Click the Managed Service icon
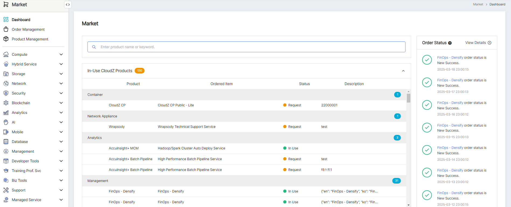The image size is (511, 207). pos(6,200)
